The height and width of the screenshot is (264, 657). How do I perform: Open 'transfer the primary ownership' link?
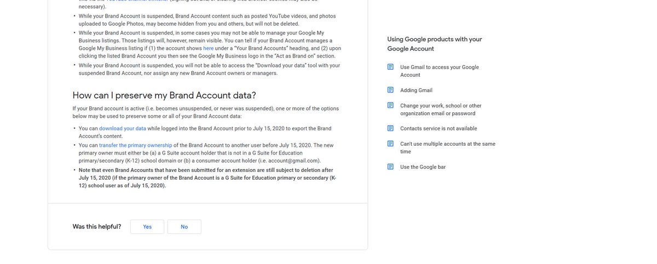click(136, 145)
